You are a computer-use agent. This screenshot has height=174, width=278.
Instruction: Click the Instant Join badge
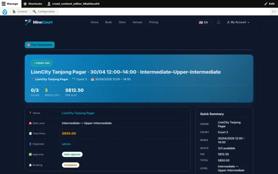[42, 63]
